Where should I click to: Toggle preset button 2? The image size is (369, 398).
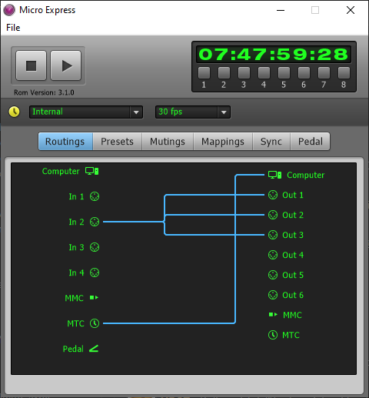coord(224,73)
